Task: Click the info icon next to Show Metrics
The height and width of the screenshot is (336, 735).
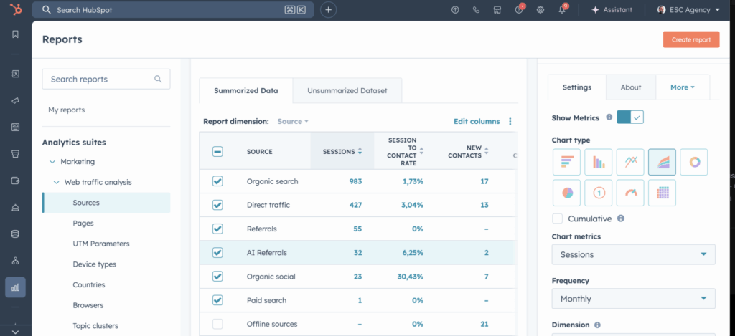Action: [x=609, y=117]
